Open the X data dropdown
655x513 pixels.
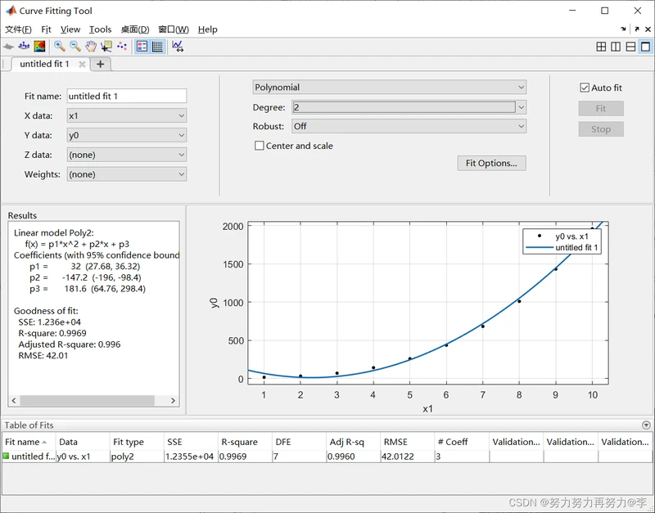click(127, 115)
